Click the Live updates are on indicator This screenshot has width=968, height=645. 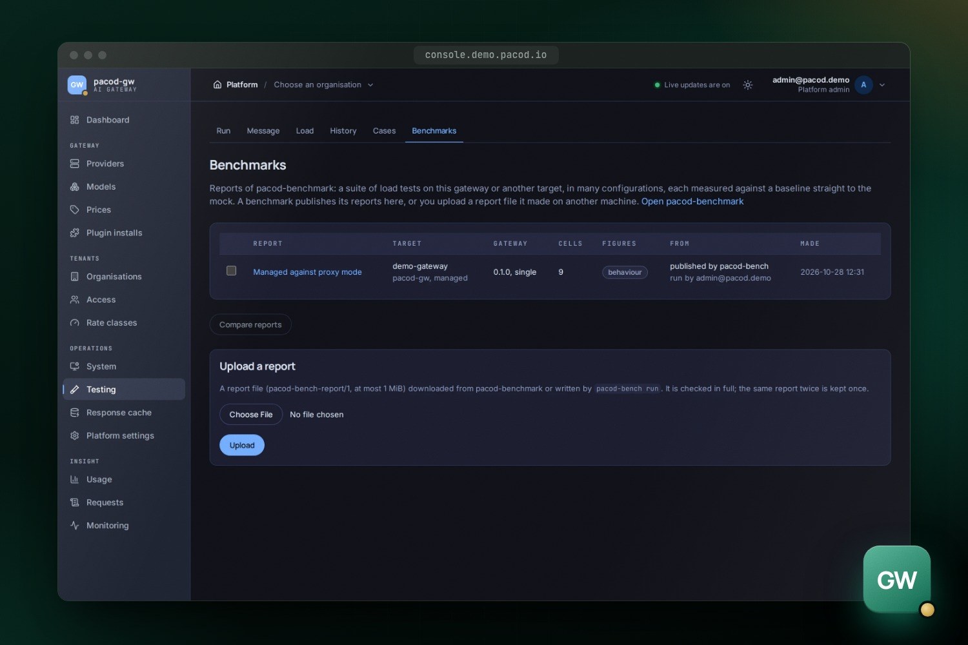click(692, 85)
